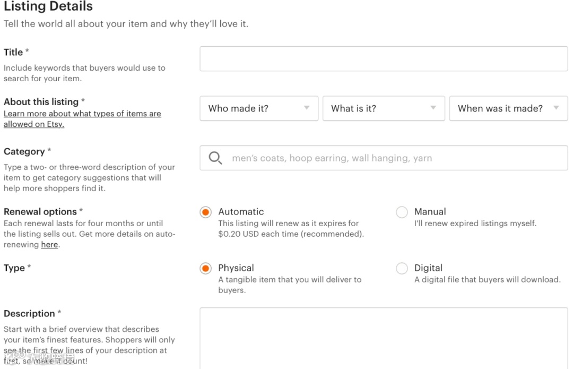Click the search magnifier icon in Category
573x369 pixels.
[x=215, y=158]
